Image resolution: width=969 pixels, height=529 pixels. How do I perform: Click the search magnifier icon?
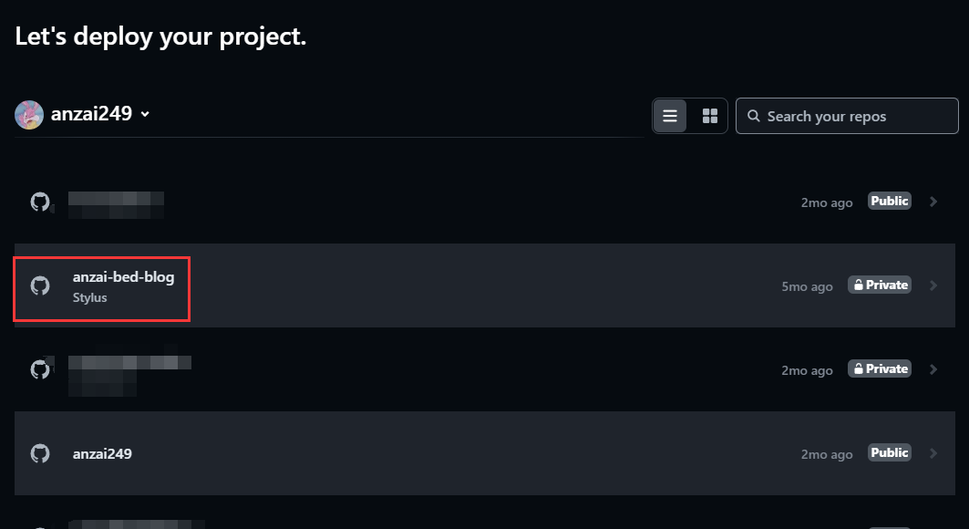click(754, 117)
